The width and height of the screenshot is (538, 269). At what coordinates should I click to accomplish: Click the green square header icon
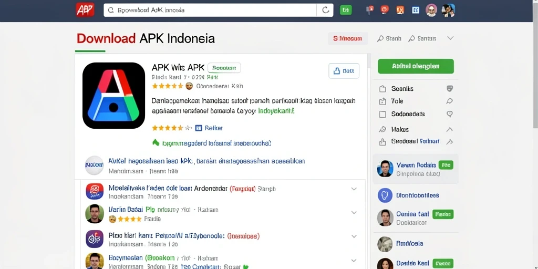point(346,11)
